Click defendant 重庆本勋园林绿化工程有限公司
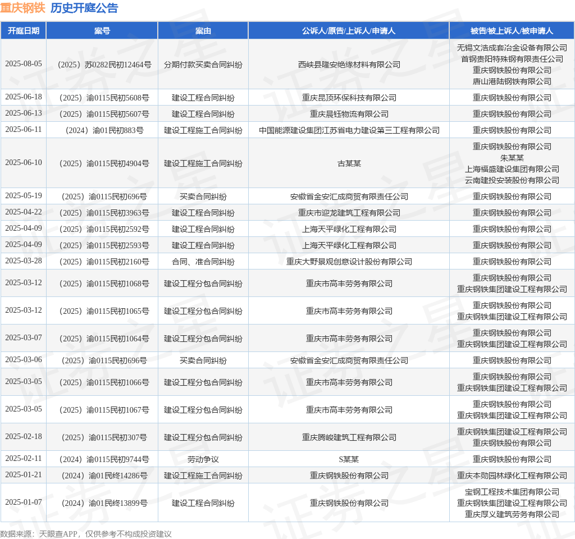 coord(512,476)
